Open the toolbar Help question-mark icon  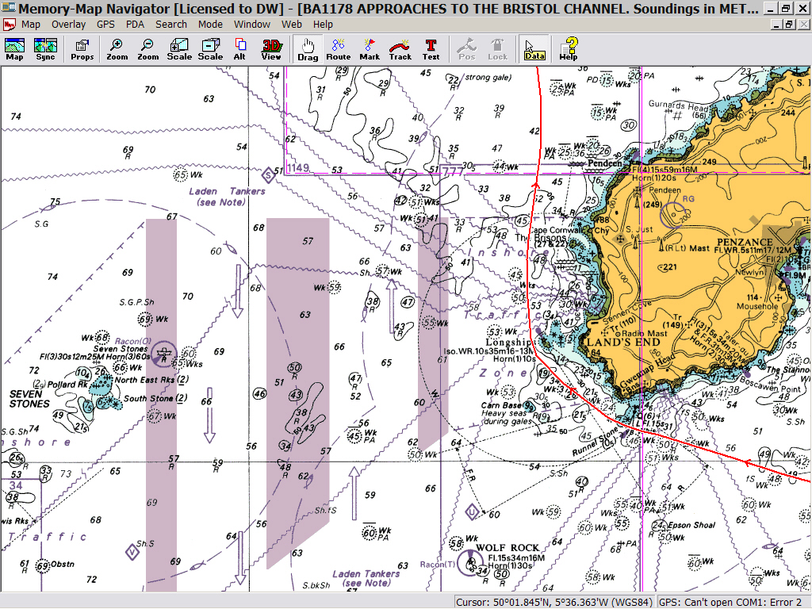coord(569,49)
